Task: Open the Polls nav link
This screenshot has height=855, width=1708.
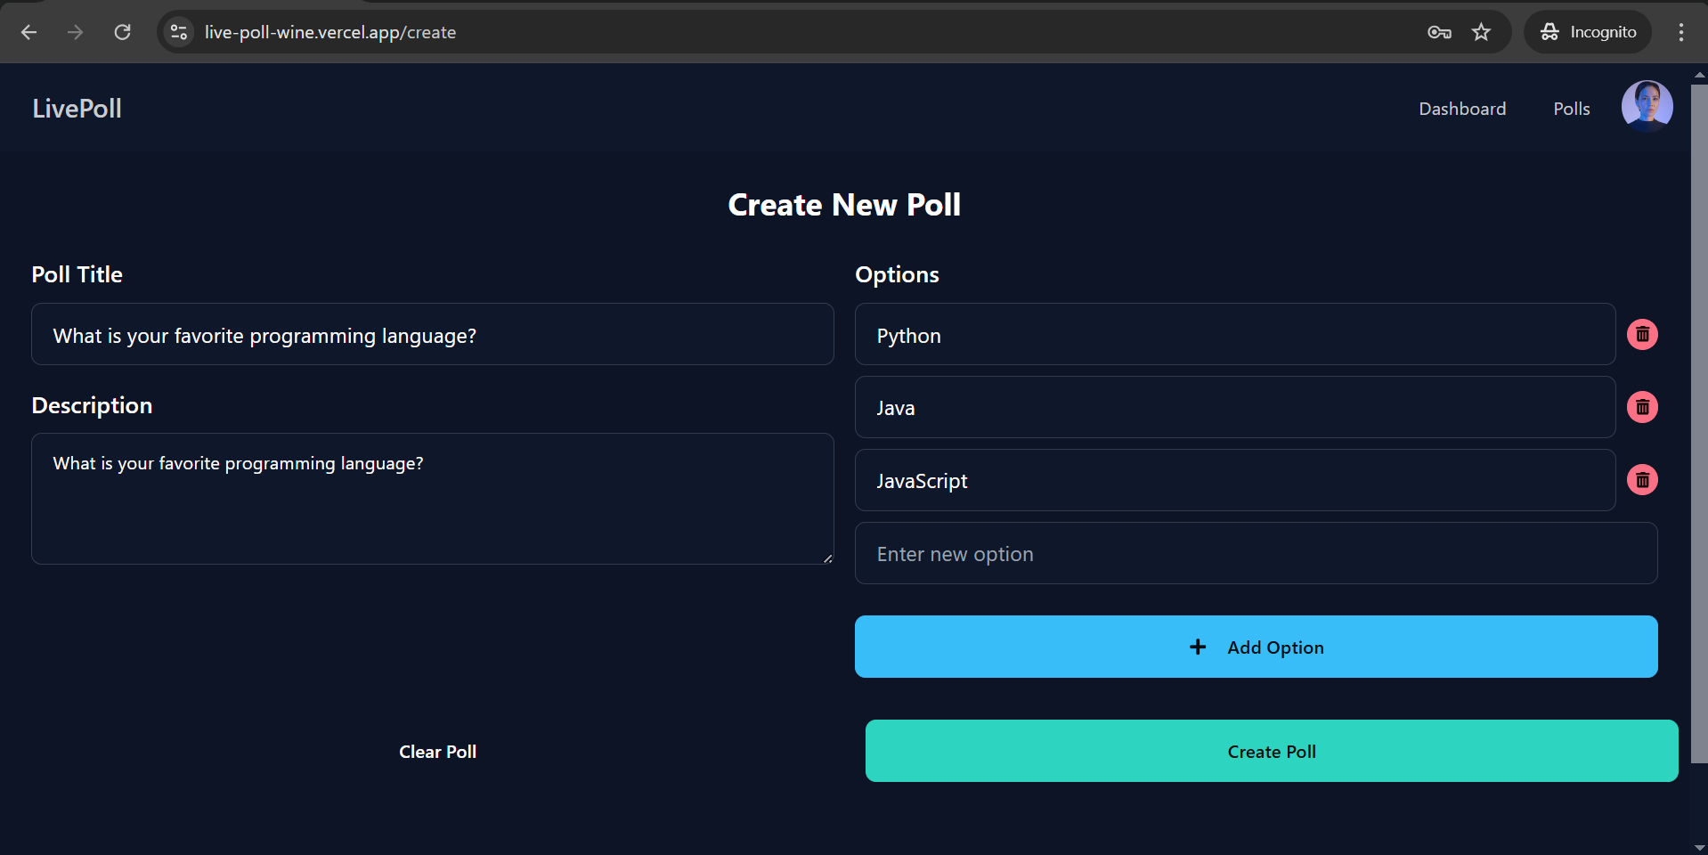Action: point(1571,109)
